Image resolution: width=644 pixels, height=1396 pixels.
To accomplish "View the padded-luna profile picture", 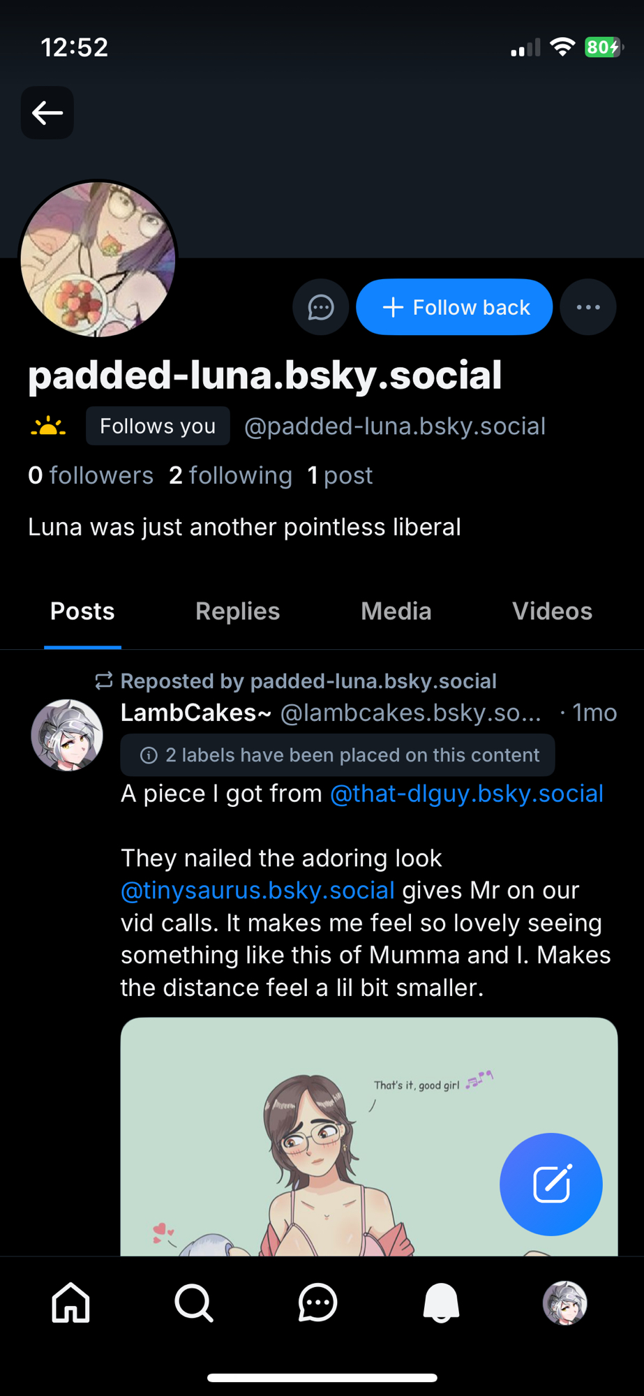I will 98,259.
